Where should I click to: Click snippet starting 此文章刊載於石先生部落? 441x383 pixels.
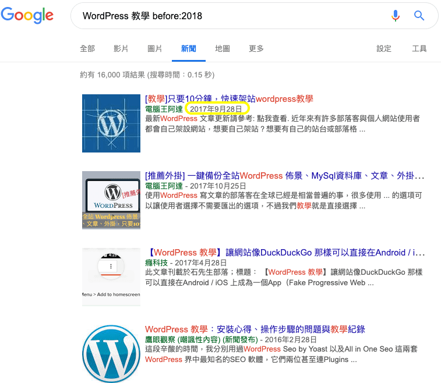tap(284, 277)
